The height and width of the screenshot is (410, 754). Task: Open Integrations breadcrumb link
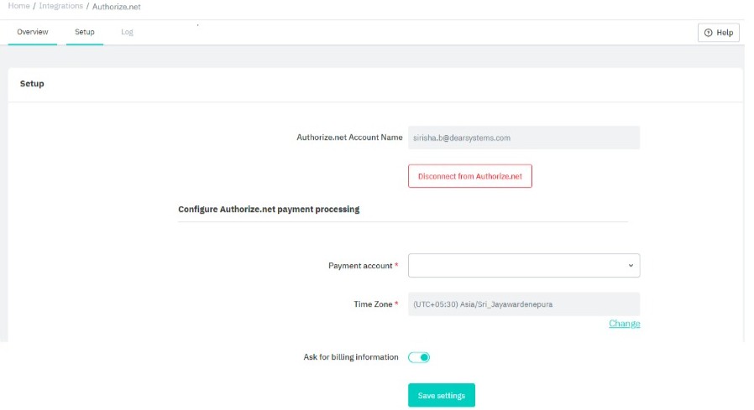61,6
